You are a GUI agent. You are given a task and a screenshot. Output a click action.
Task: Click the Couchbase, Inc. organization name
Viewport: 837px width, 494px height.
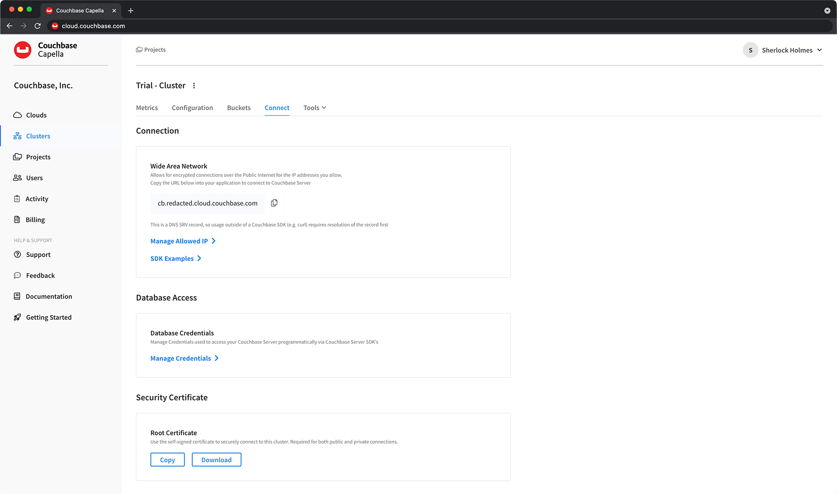[x=43, y=85]
